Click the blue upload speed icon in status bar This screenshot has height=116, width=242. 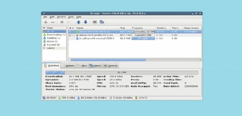[x=78, y=98]
